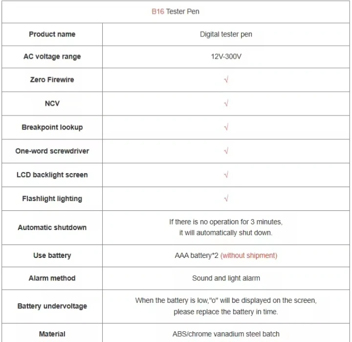
Task: Click the Flashlight lighting checkmark
Action: pyautogui.click(x=226, y=199)
